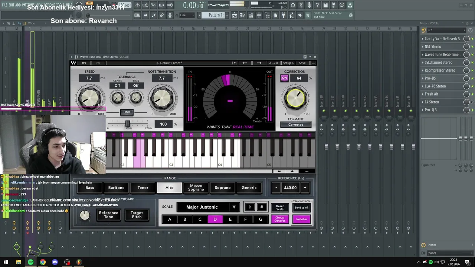Click the Waves Save button

pos(302,63)
